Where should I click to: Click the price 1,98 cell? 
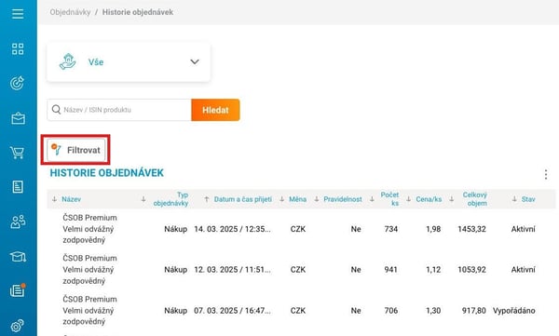pos(433,229)
